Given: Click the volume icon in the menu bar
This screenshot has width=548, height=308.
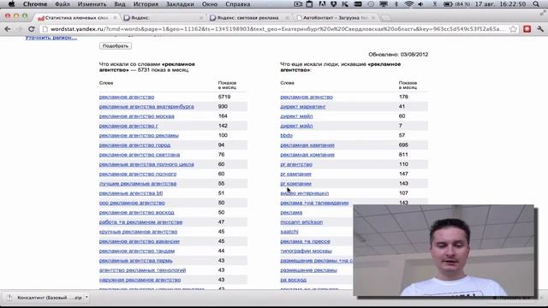Looking at the screenshot, I should pos(420,4).
